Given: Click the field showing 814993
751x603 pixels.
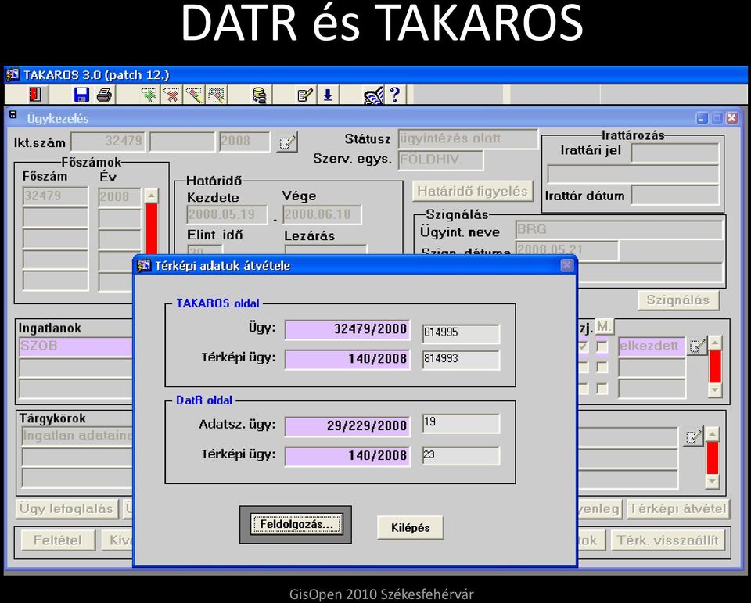Looking at the screenshot, I should [x=461, y=359].
